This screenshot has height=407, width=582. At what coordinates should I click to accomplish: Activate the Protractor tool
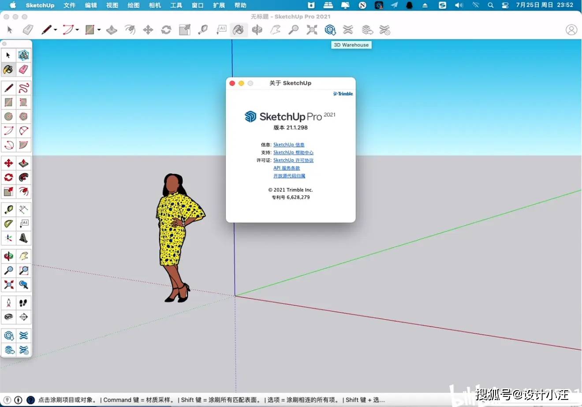pyautogui.click(x=8, y=224)
